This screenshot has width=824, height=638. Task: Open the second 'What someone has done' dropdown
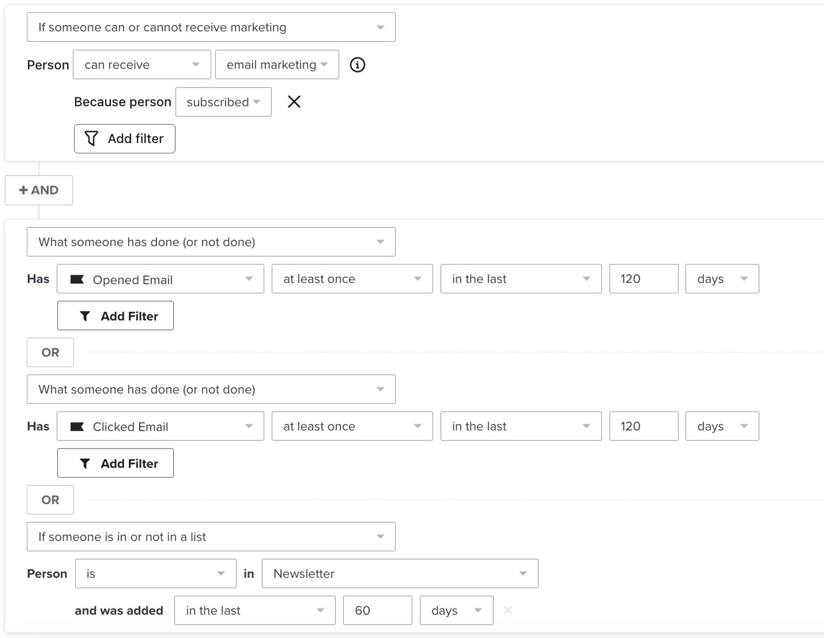pos(211,389)
